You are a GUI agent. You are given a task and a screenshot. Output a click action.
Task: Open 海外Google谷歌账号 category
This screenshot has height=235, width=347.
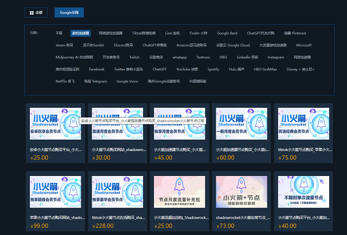pyautogui.click(x=164, y=81)
